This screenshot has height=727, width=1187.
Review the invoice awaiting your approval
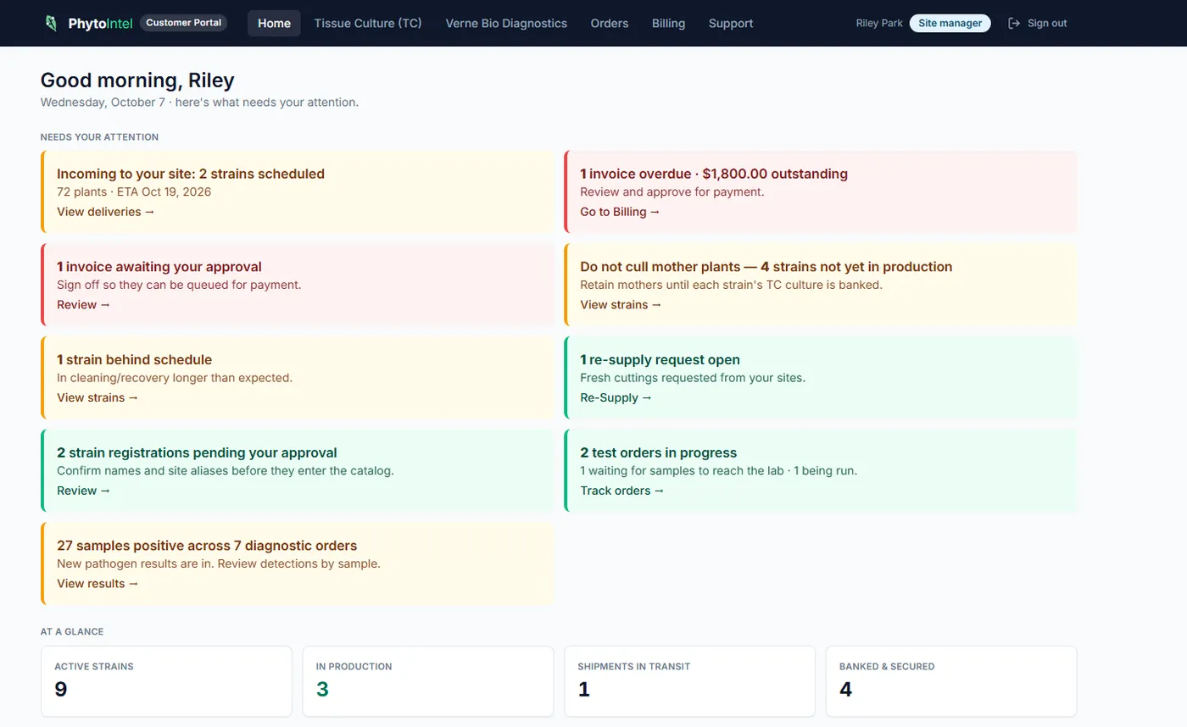coord(84,305)
